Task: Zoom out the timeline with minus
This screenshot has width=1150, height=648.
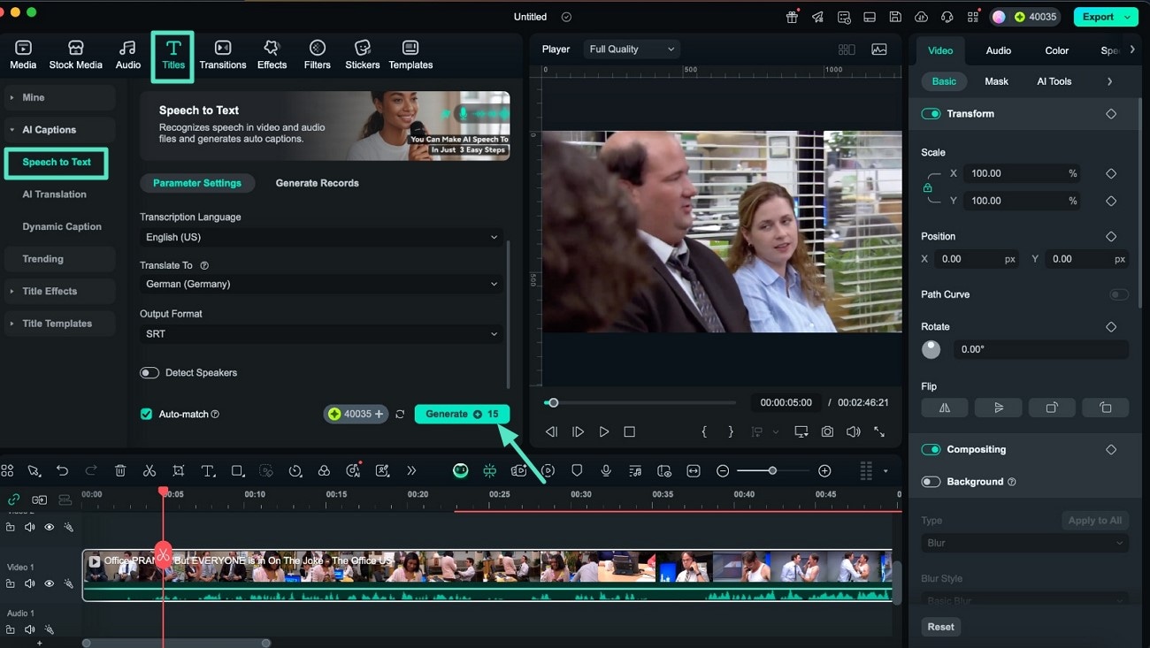Action: click(x=723, y=471)
